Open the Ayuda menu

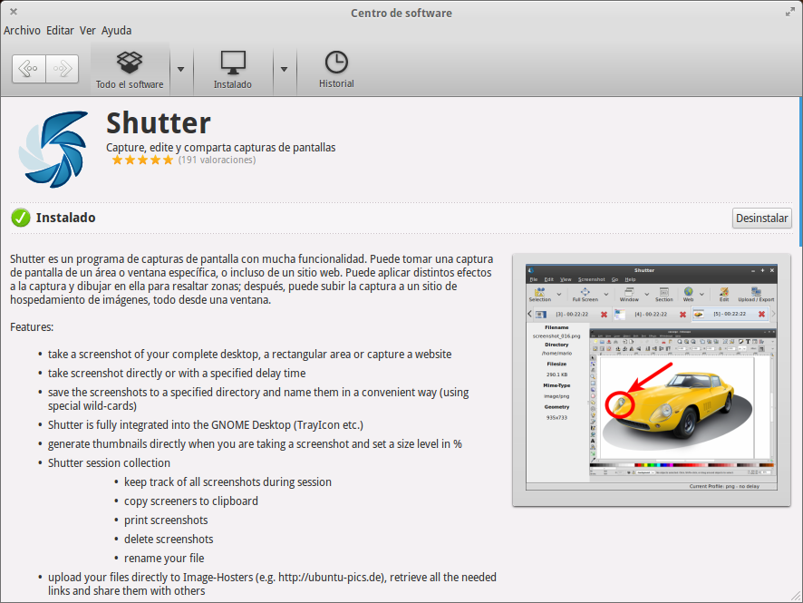116,30
